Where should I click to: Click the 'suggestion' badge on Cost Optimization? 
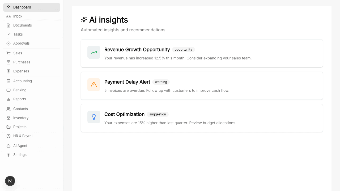click(x=158, y=114)
